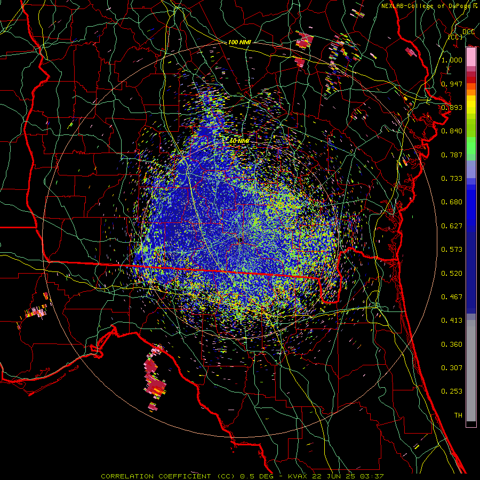Click the 0.680 legend value
480x480 pixels.
[452, 202]
